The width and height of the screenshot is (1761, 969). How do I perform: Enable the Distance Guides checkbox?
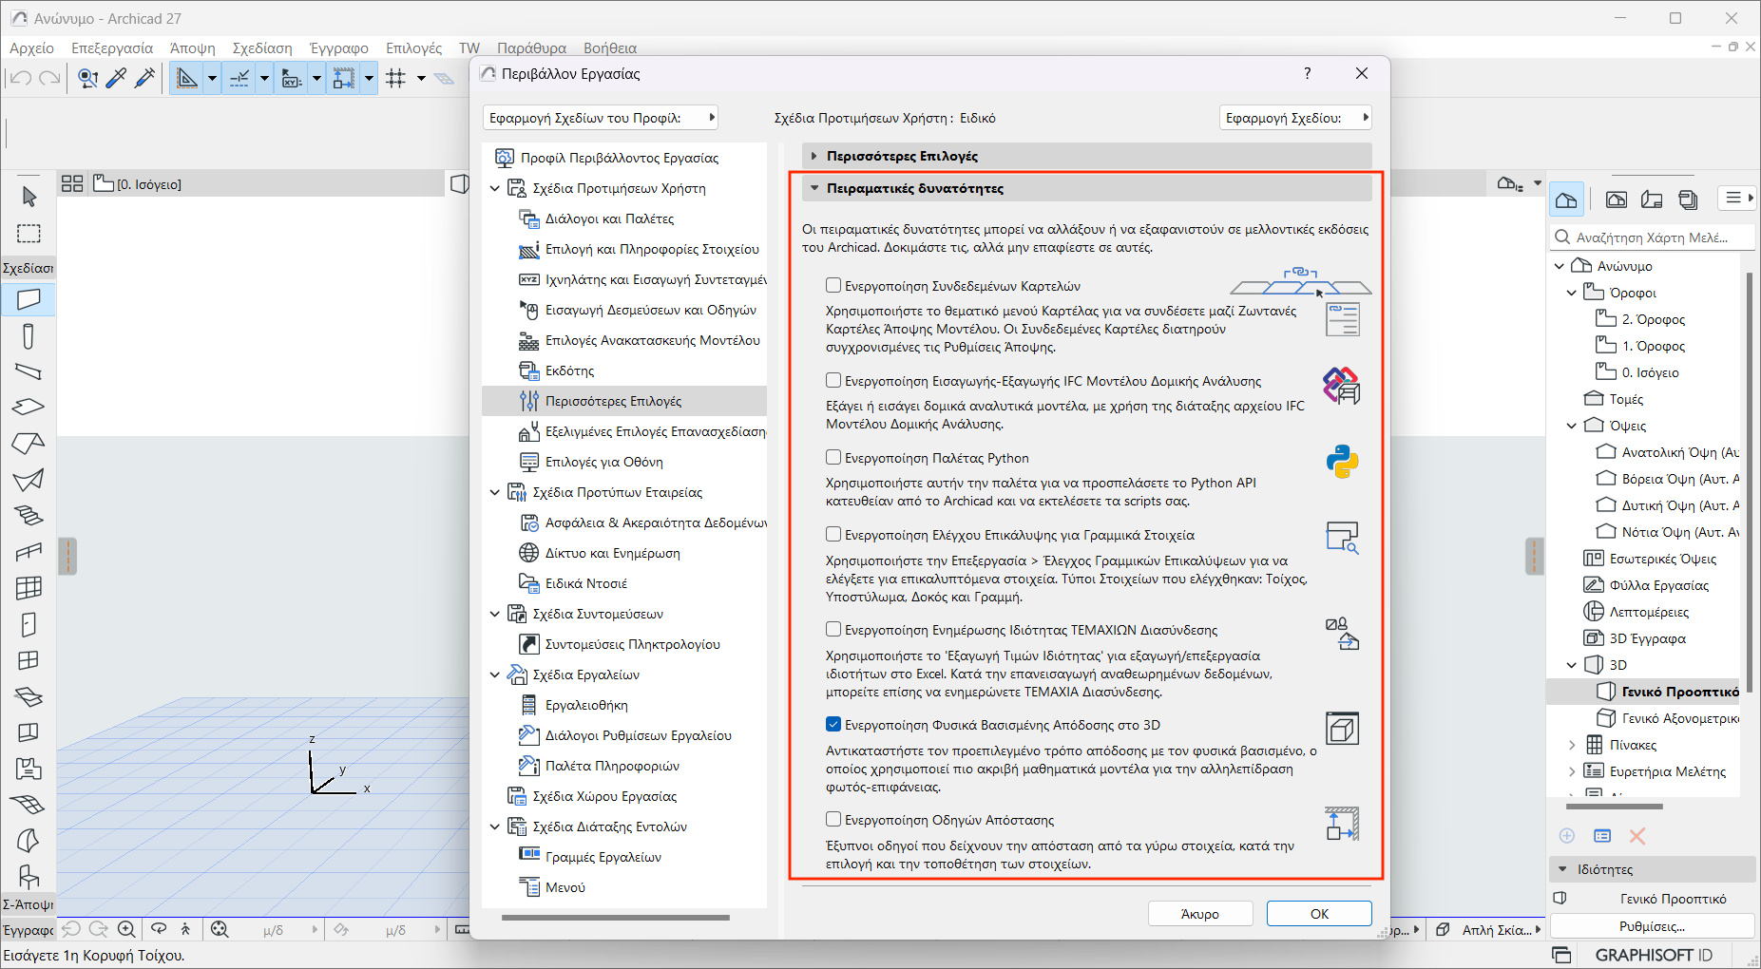tap(833, 819)
